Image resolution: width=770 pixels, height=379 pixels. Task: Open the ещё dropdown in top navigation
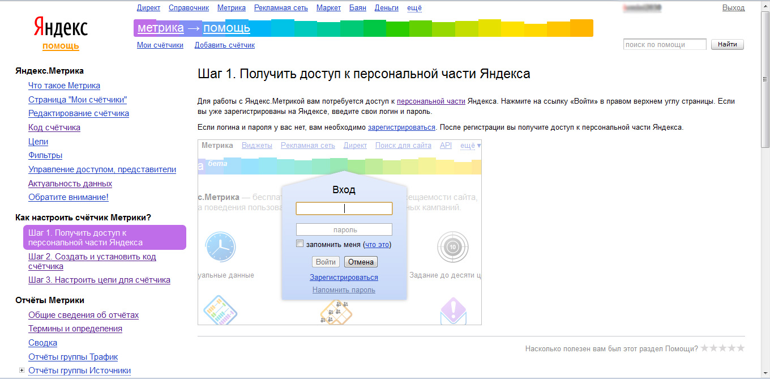click(414, 8)
